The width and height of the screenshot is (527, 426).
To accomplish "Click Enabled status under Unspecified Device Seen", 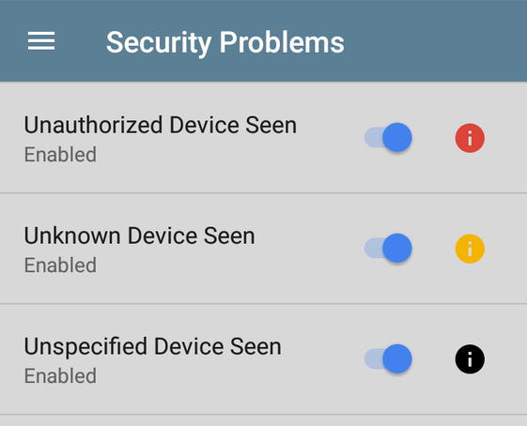I will tap(60, 375).
